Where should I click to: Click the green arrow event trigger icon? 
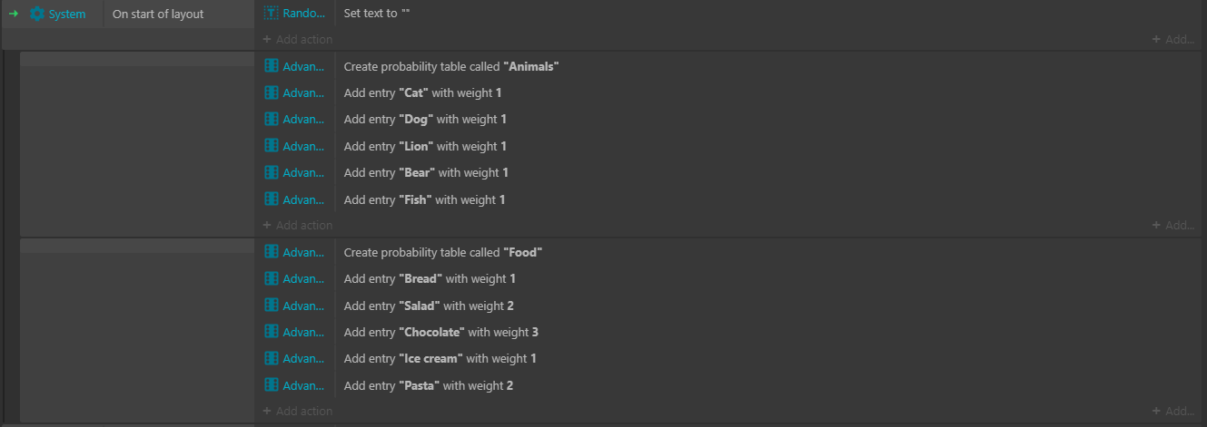[x=14, y=14]
